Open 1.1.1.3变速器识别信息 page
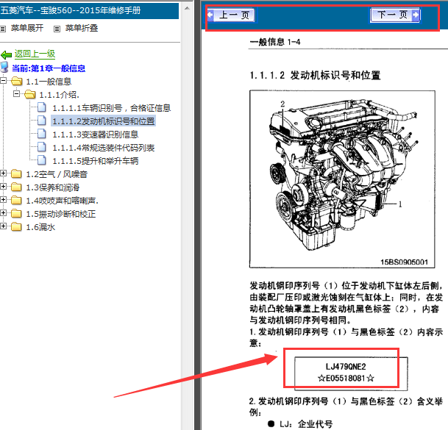Viewport: 448px width, 430px height. point(96,135)
